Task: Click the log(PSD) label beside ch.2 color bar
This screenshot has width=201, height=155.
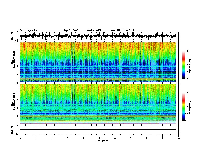Action: (x=190, y=108)
